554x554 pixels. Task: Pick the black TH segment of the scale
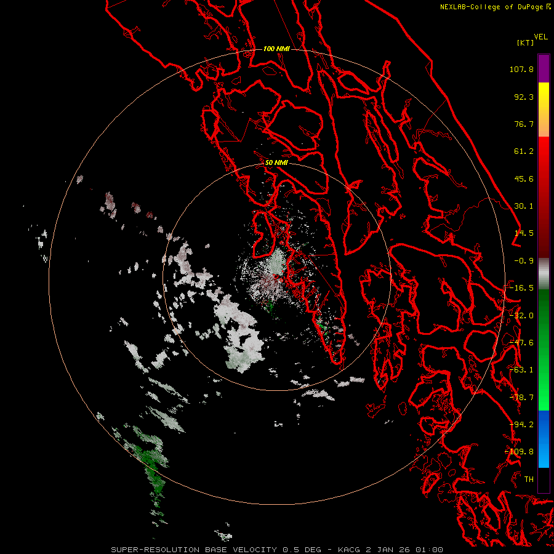544,480
